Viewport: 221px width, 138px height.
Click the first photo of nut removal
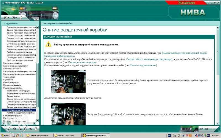(68, 81)
